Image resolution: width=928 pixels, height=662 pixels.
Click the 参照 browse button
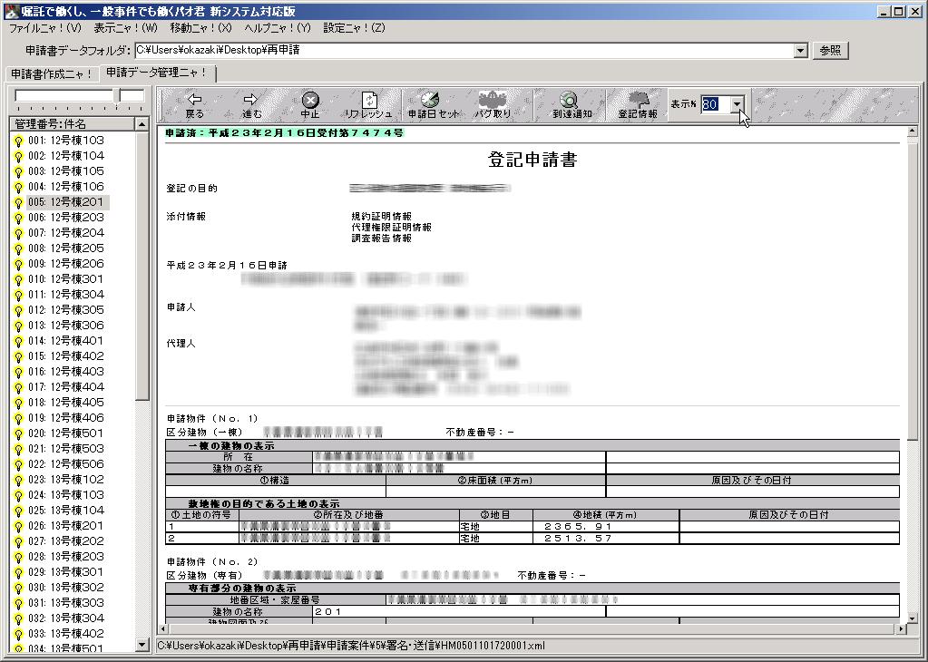click(830, 51)
